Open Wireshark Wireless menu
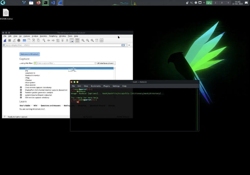250x175 pixels. (62, 36)
